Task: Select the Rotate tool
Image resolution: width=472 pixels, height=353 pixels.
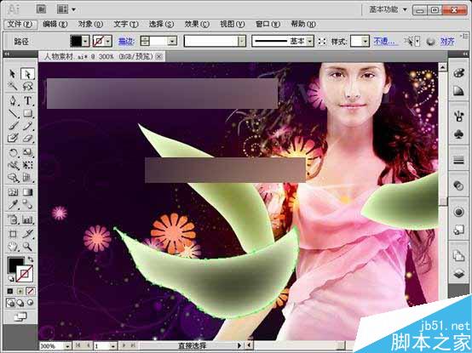Action: click(x=13, y=152)
